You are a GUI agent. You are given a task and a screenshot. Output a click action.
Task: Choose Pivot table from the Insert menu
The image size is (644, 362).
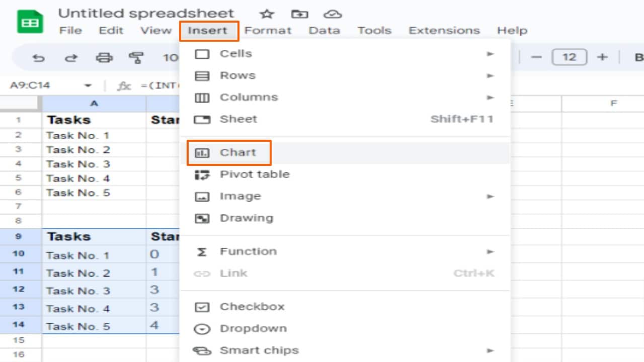point(255,174)
